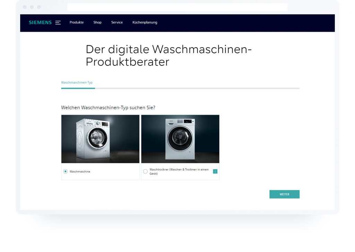Click the Siemens logo
355x252 pixels.
click(x=40, y=22)
